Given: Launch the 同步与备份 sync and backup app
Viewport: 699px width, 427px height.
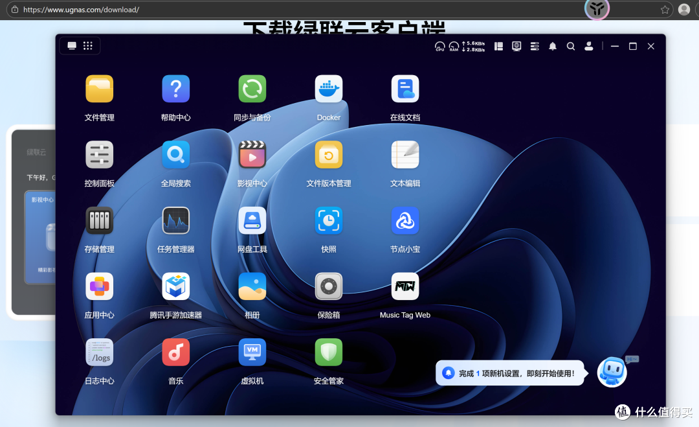Looking at the screenshot, I should 252,89.
